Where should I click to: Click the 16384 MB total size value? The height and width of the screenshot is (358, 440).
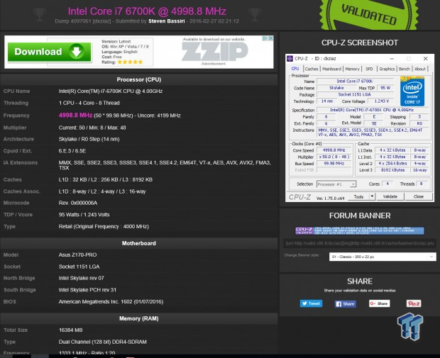click(x=71, y=330)
